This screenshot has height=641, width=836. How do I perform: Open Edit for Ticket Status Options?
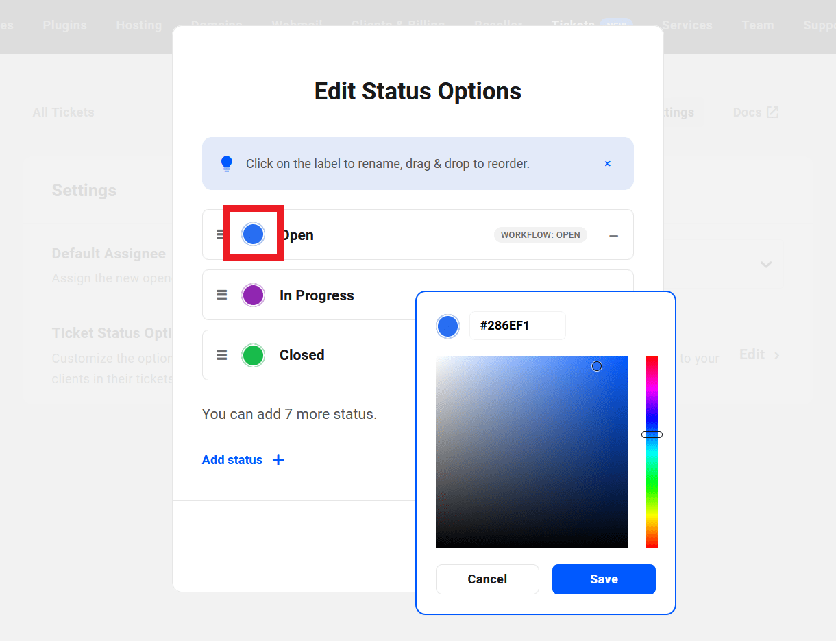[754, 354]
